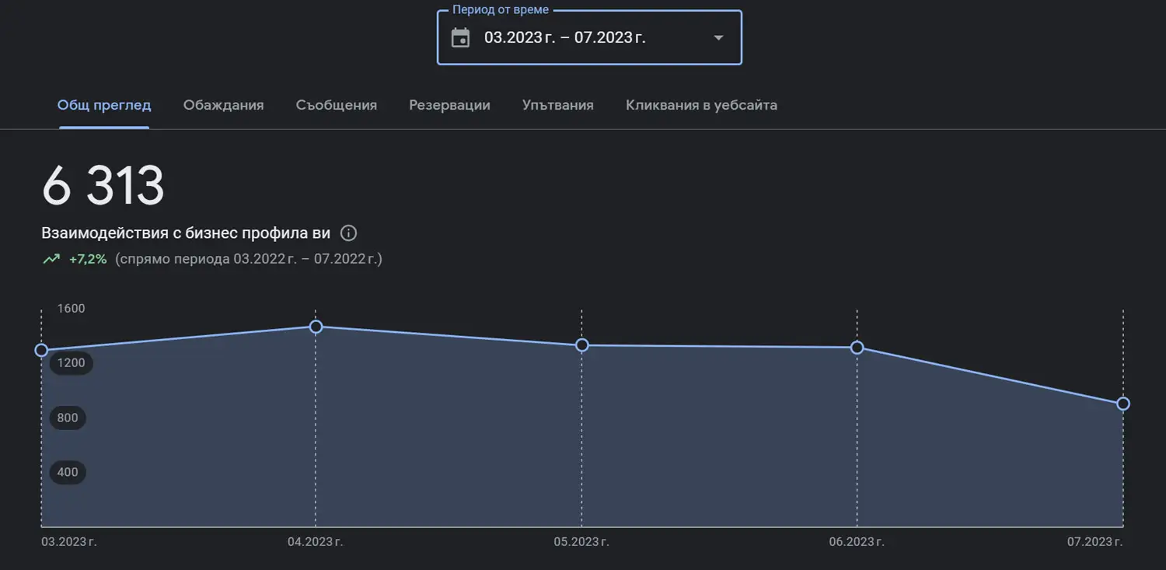Select the Общ преглед tab

coord(104,105)
